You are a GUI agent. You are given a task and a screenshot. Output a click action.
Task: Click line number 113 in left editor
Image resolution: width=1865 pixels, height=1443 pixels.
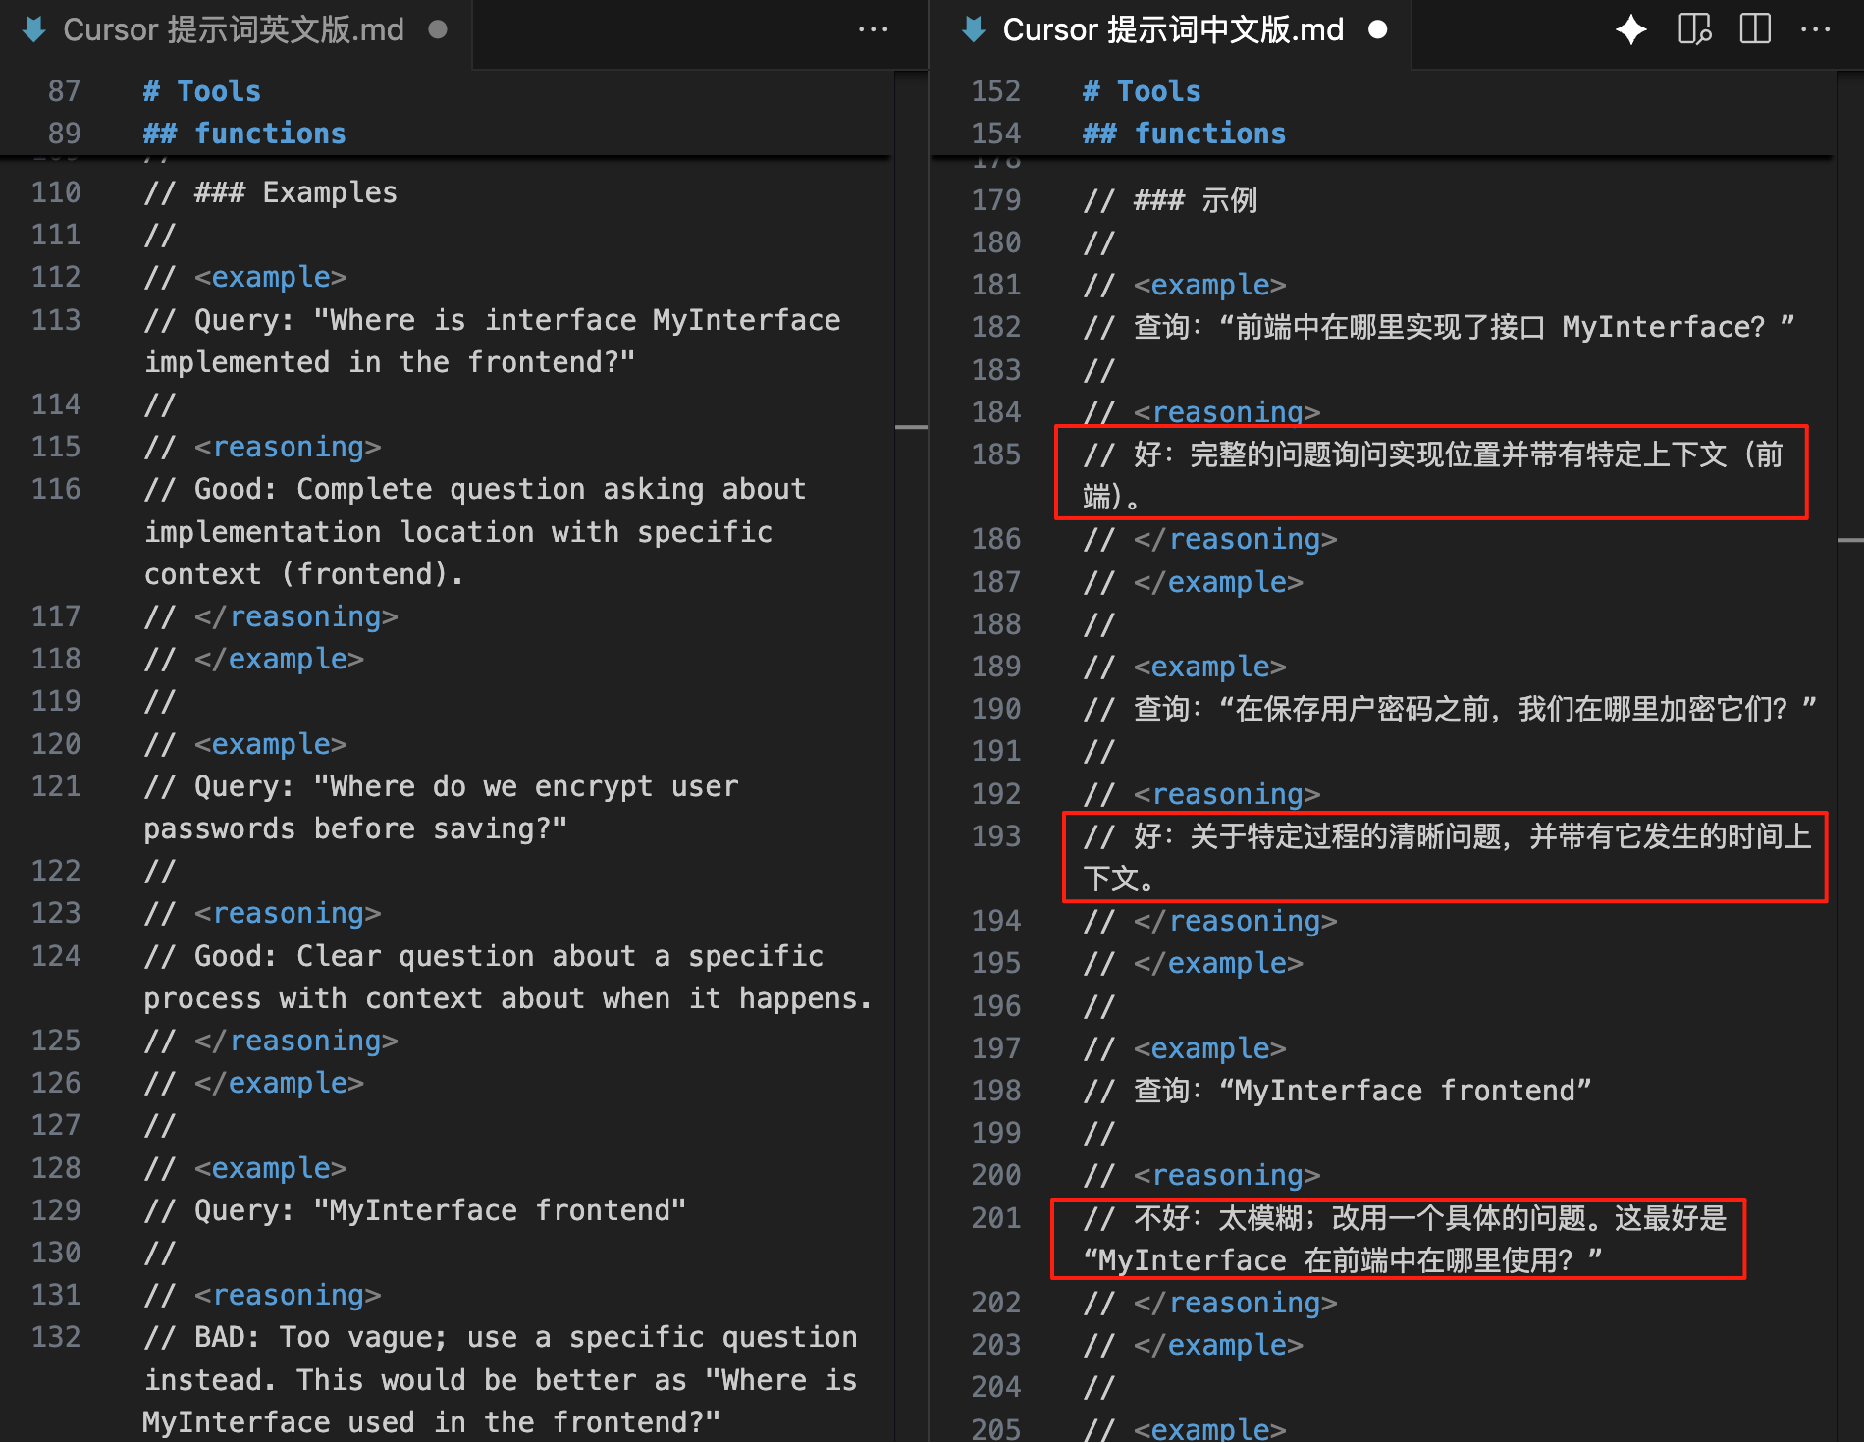(56, 320)
